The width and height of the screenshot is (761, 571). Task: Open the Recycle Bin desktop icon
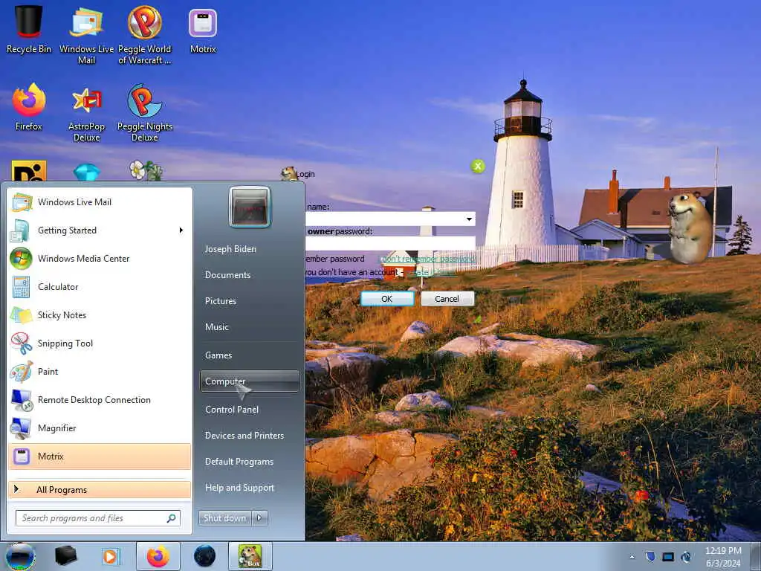click(x=29, y=29)
